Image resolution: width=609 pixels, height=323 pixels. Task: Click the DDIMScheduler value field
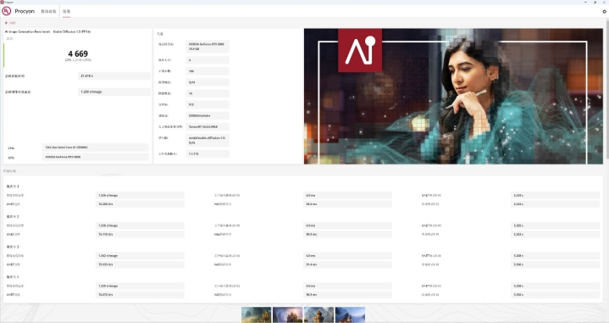point(208,116)
